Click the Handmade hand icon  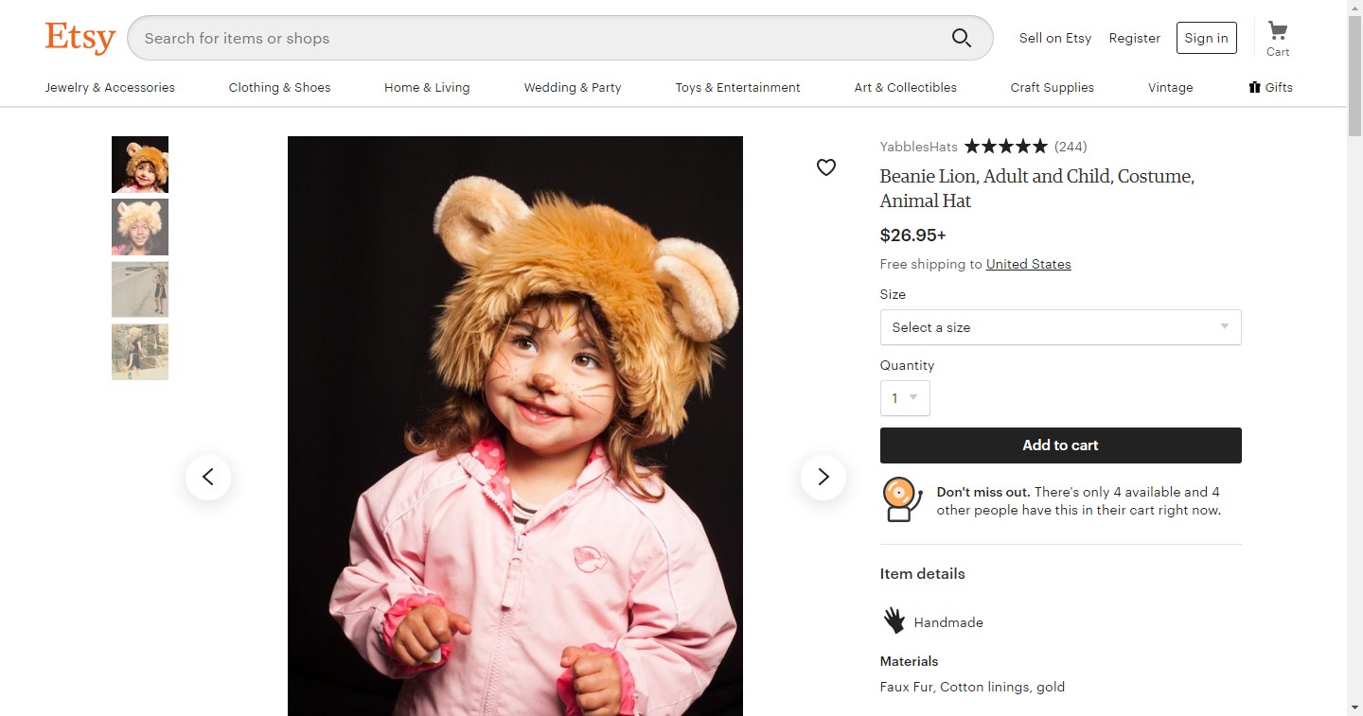(x=894, y=620)
